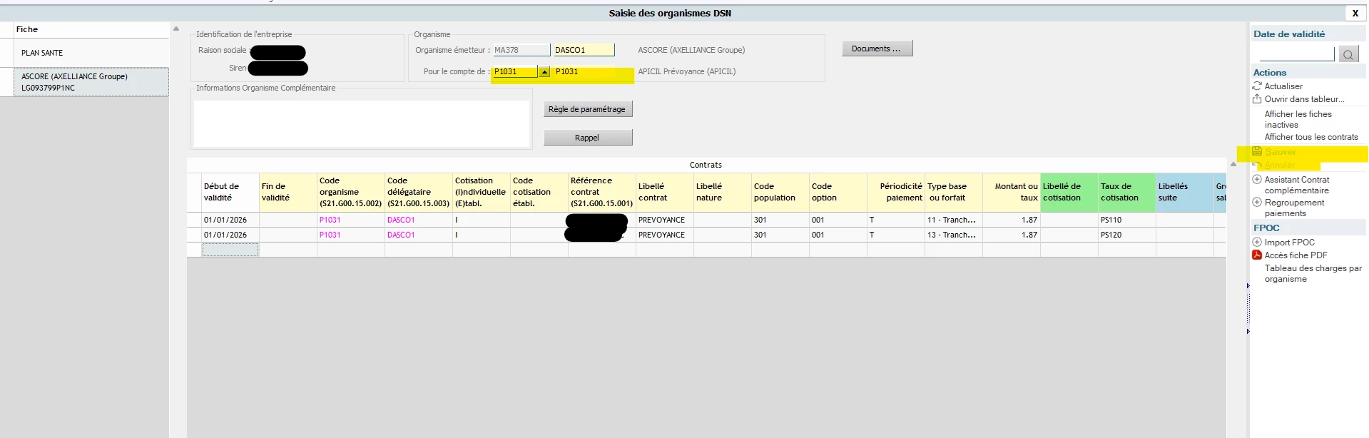1369x438 pixels.
Task: Click the Import FPOC link
Action: 1289,243
